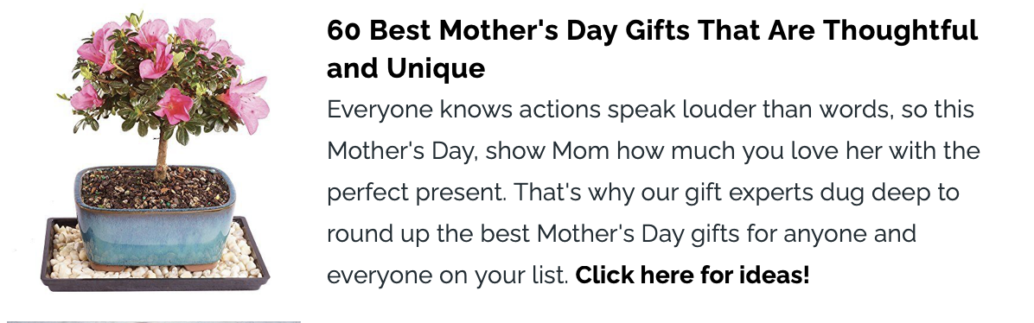Click the gray divider line below the image

[154, 321]
